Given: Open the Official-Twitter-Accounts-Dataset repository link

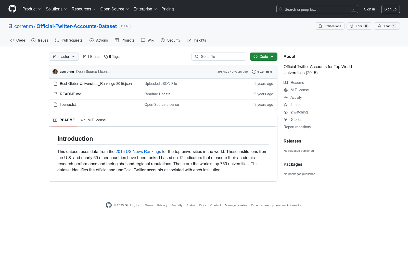Looking at the screenshot, I should [x=76, y=26].
